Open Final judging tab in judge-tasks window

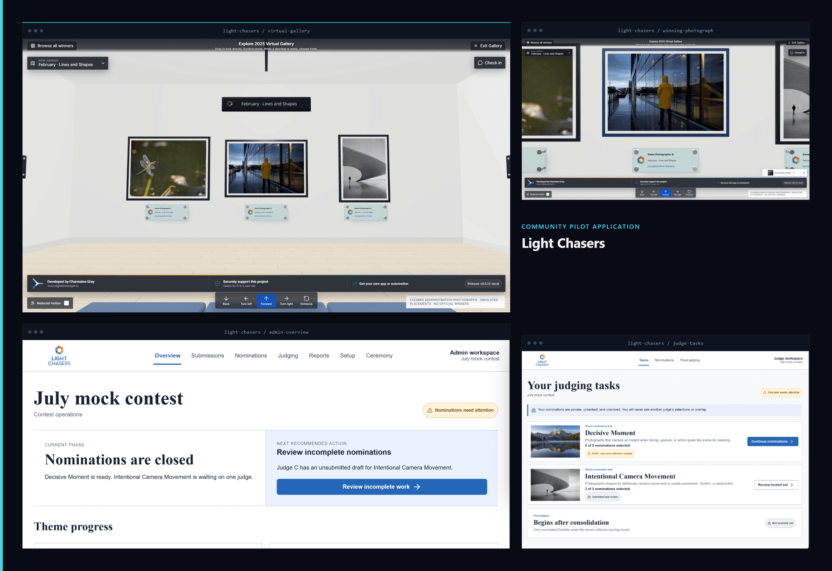pyautogui.click(x=690, y=360)
